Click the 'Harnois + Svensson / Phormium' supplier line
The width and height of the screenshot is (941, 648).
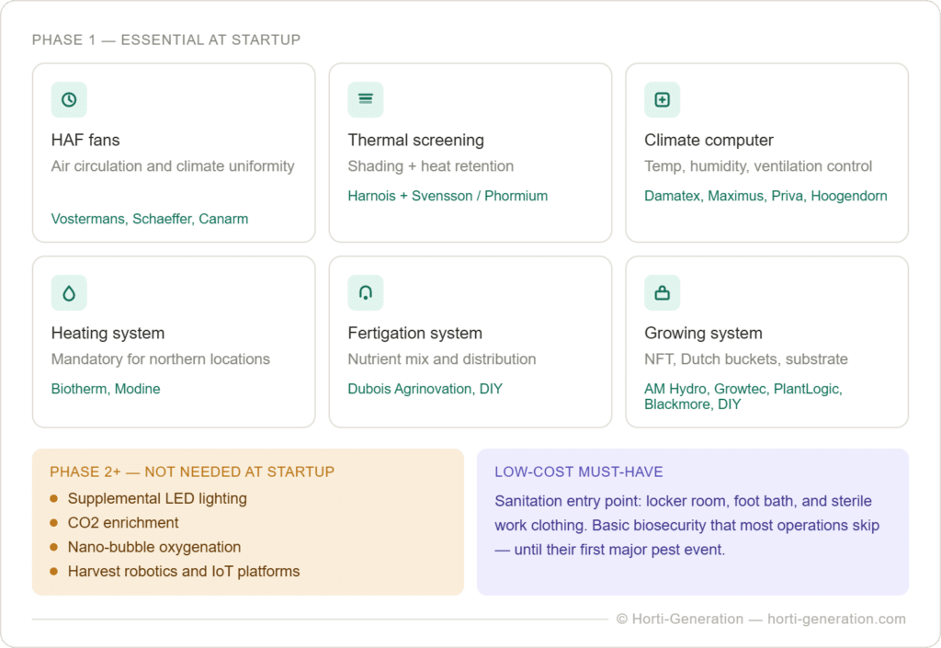coord(448,196)
